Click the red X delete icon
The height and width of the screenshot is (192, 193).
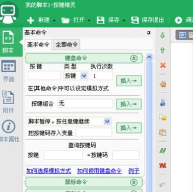[163, 65]
